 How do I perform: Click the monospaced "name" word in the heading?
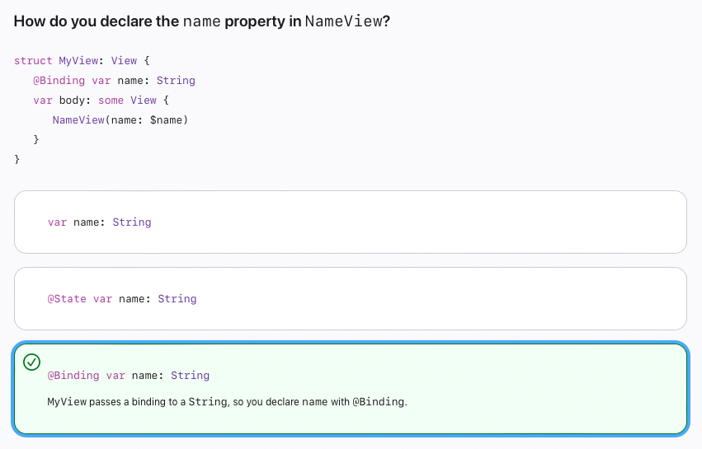(x=202, y=21)
